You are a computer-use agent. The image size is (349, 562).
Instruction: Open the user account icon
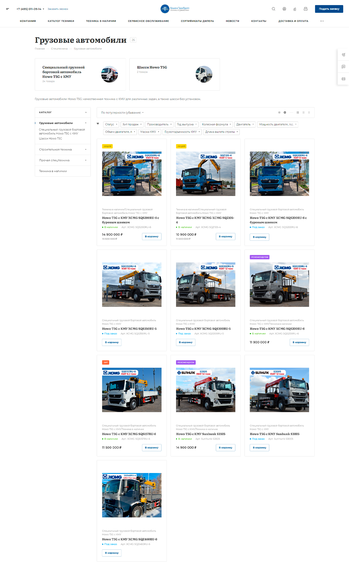284,9
